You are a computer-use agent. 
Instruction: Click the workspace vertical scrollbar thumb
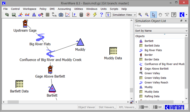(131, 90)
